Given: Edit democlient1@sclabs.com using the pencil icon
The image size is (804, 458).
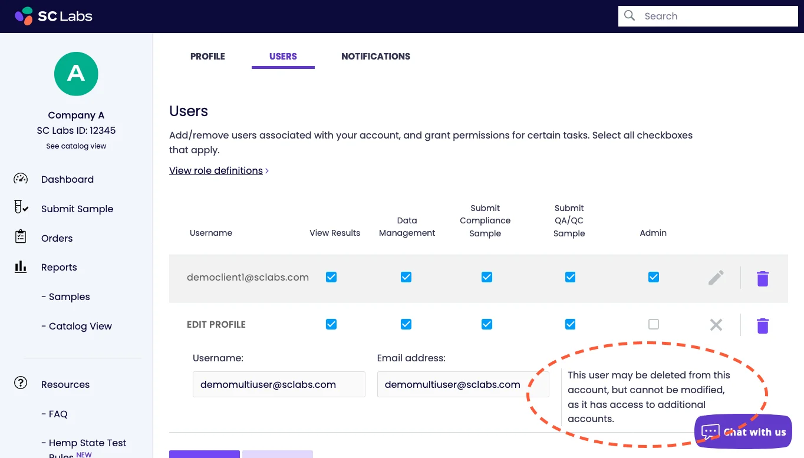Looking at the screenshot, I should point(716,277).
